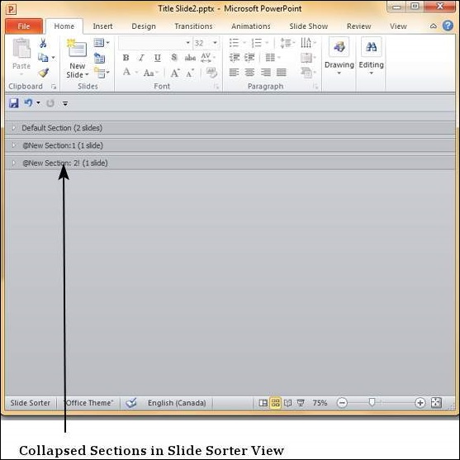
Task: Click the New Slide icon
Action: 77,48
